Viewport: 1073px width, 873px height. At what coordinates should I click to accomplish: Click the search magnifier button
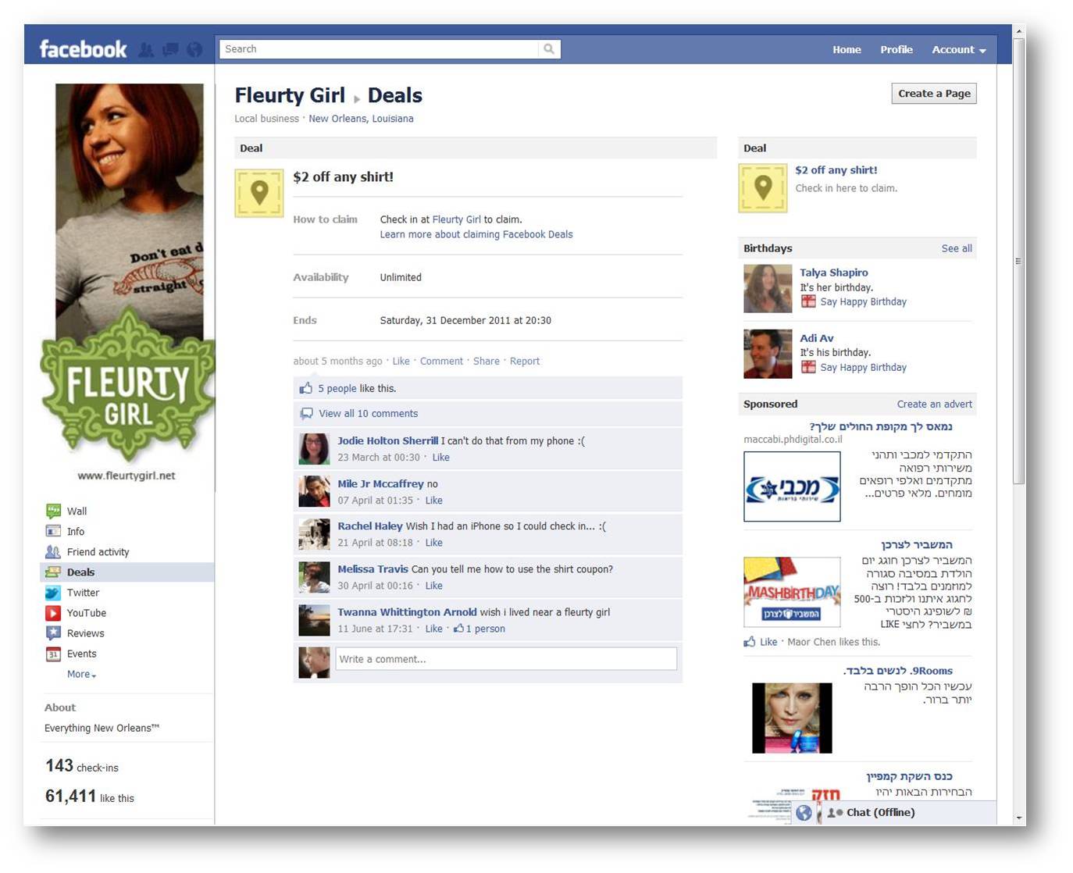(x=549, y=49)
